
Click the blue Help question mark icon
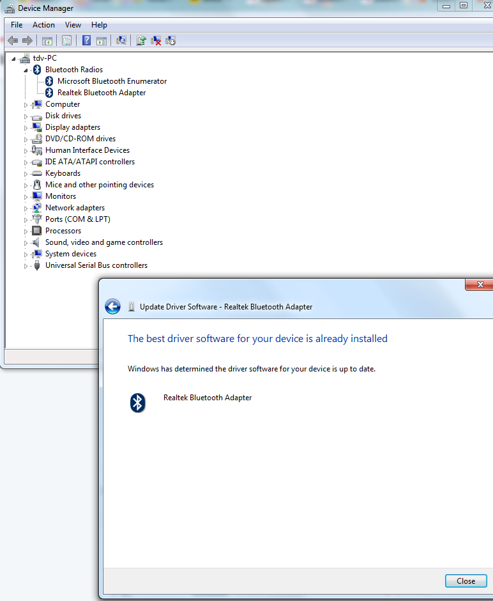86,40
